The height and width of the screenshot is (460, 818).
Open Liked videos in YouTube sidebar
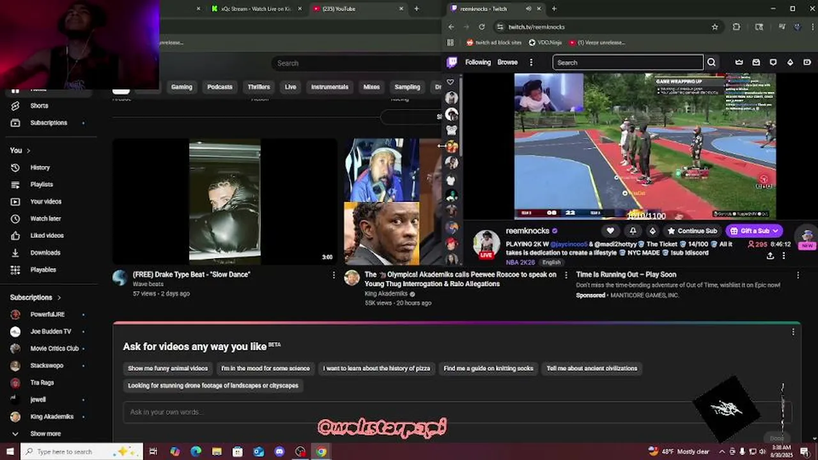coord(47,236)
